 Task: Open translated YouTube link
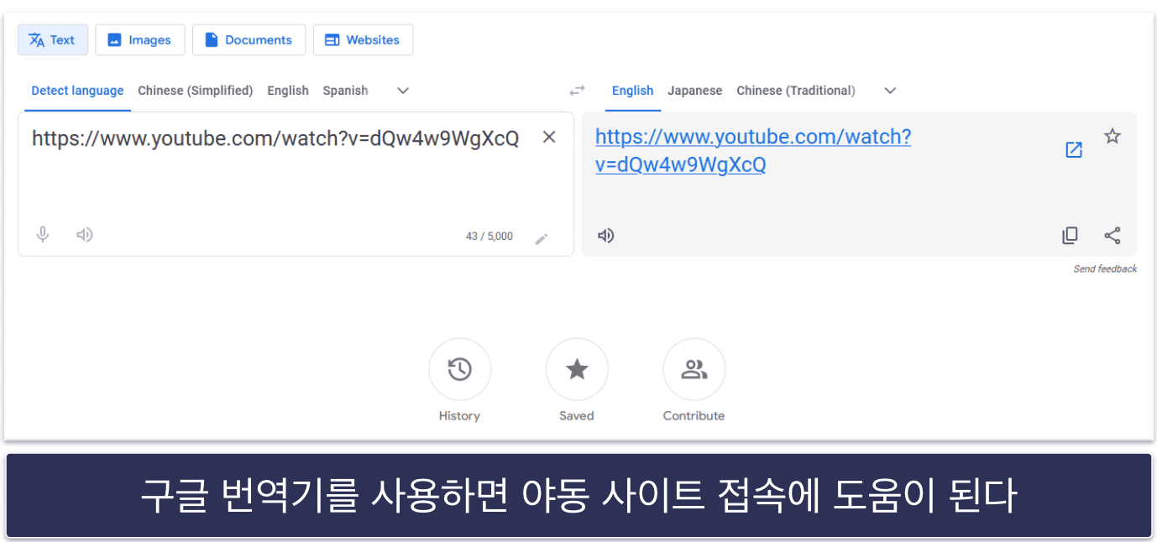[x=753, y=150]
